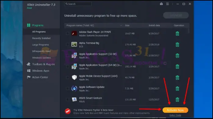This screenshot has height=119, width=213.
Task: Click the Toolbars & Plug-ins puzzle icon
Action: point(28,64)
